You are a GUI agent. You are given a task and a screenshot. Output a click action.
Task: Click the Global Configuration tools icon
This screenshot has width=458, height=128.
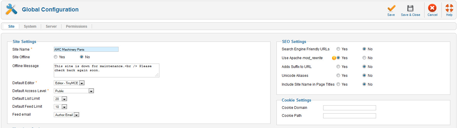click(12, 9)
